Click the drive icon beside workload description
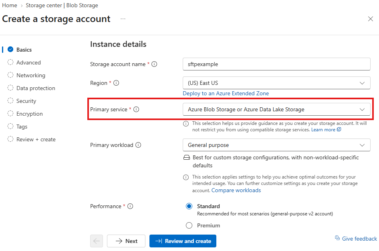The image size is (379, 251). pos(187,157)
